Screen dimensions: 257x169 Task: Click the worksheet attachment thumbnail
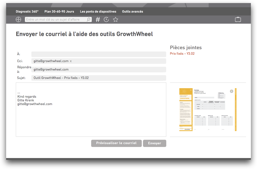[x=208, y=109]
